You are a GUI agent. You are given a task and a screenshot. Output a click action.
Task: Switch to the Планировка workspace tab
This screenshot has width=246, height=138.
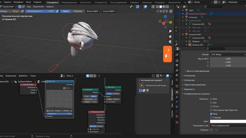[53, 3]
